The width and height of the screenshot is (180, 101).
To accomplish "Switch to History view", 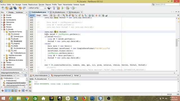I will coord(45,15).
